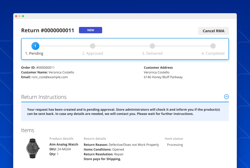Click the green maximize window dot
Image resolution: width=250 pixels, height=168 pixels.
[x=23, y=16]
